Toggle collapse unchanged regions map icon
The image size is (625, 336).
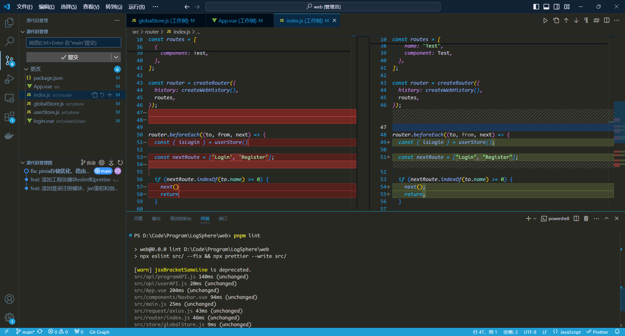596,21
